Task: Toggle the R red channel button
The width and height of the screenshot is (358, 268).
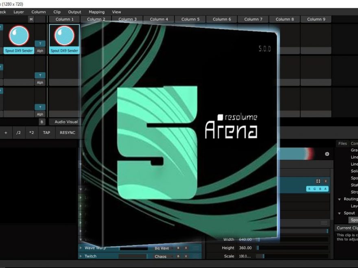Action: (309, 189)
